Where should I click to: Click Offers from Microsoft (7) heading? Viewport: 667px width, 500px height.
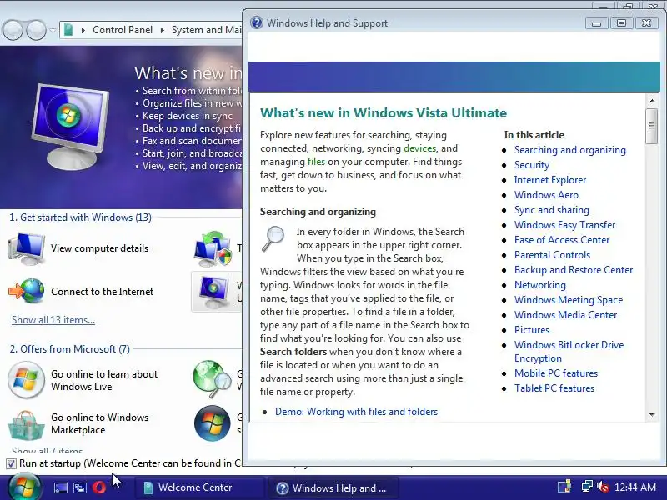pos(70,349)
